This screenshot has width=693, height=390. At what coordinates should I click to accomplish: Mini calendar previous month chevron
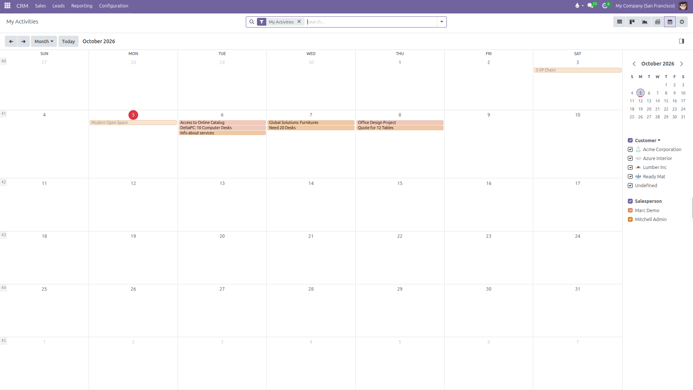click(634, 64)
